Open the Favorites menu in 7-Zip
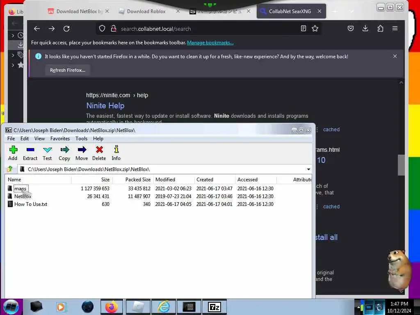420x315 pixels. point(60,139)
